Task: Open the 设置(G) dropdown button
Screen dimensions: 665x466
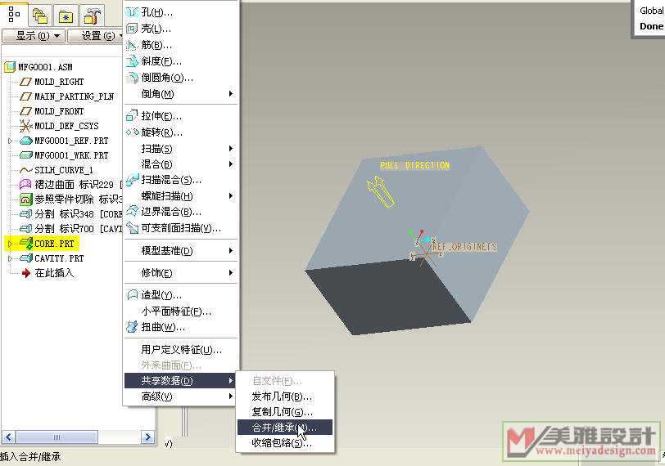Action: (97, 36)
